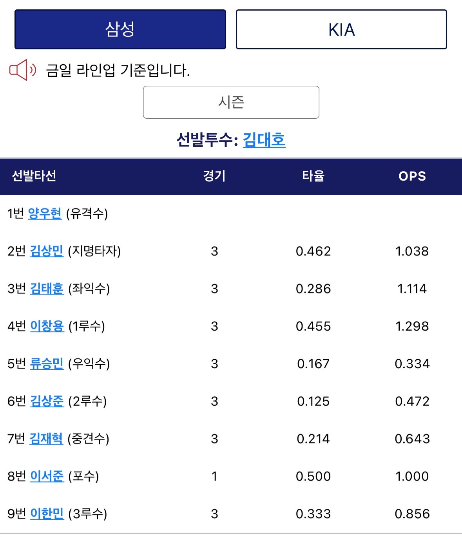Viewport: 462px width, 537px height.
Task: Click the 타율 column header
Action: click(313, 176)
